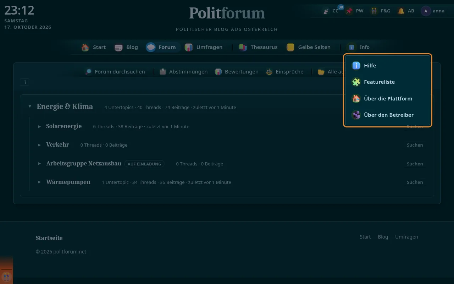Click the question mark help button
Screen dimensions: 454x284
pos(24,82)
